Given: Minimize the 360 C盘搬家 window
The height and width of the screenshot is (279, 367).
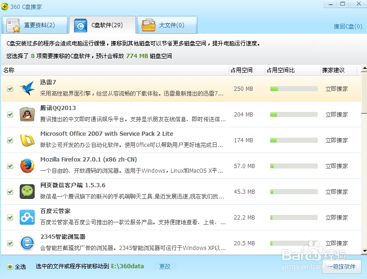Looking at the screenshot, I should (330, 4).
